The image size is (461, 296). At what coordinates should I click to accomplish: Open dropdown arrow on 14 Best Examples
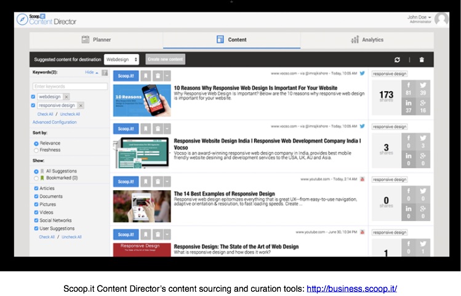pos(167,182)
